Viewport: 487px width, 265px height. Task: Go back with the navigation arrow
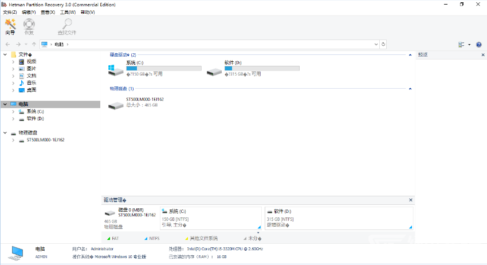click(8, 45)
